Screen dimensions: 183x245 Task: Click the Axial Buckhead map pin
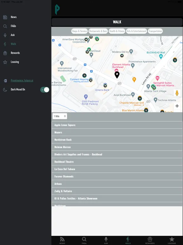click(133, 94)
